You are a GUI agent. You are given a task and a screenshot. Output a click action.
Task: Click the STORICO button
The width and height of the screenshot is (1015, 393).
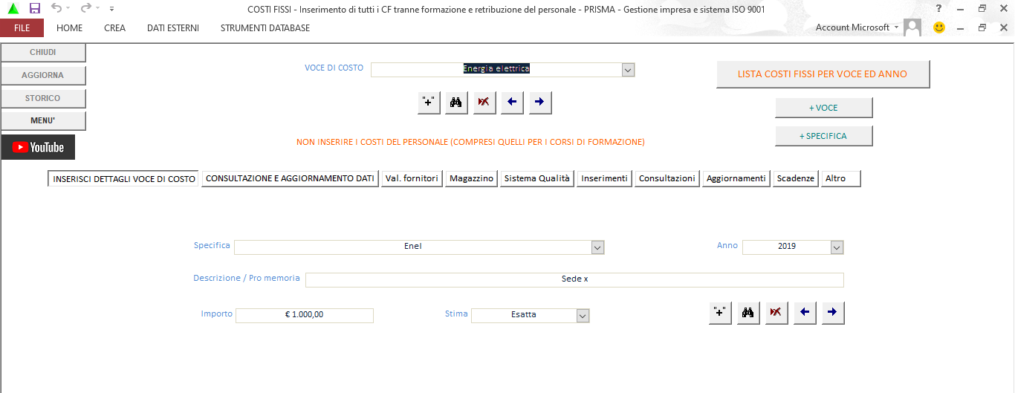(x=43, y=98)
